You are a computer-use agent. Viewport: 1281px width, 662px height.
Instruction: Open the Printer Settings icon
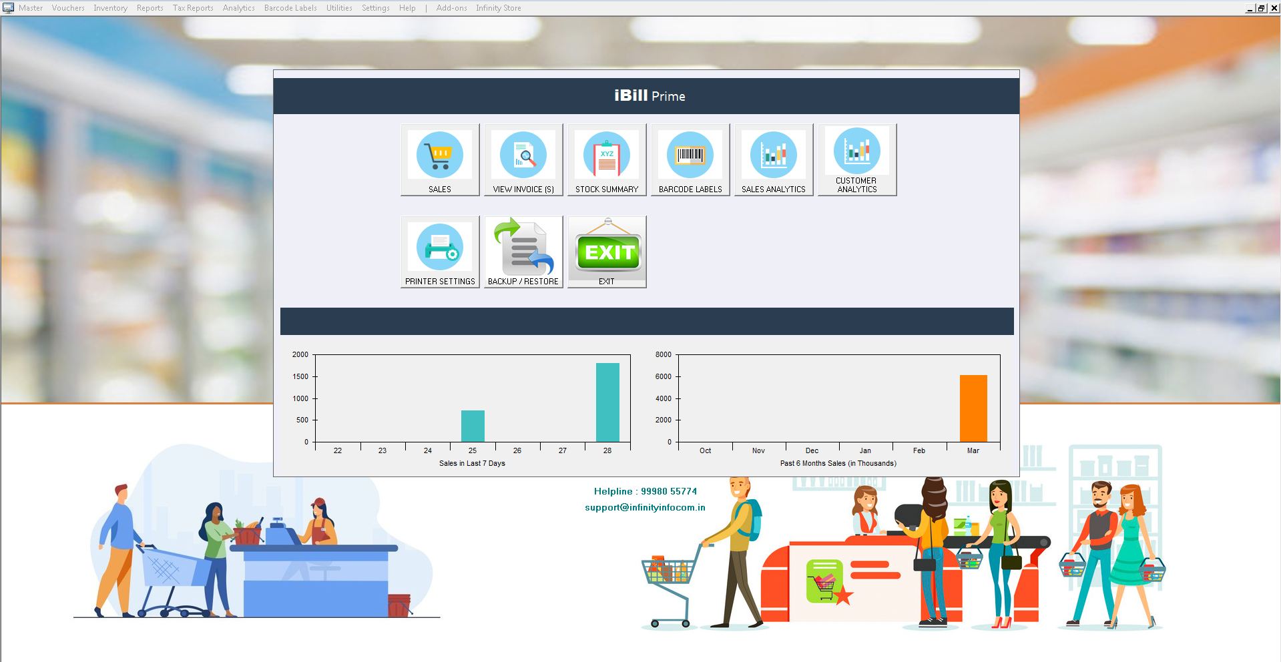[440, 252]
